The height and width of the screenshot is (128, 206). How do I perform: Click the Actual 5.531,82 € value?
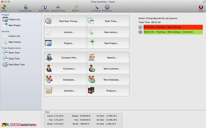click(59, 116)
